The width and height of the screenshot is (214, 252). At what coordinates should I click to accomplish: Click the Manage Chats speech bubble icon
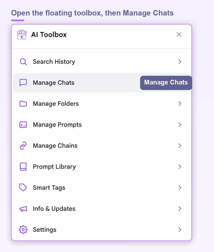23,82
